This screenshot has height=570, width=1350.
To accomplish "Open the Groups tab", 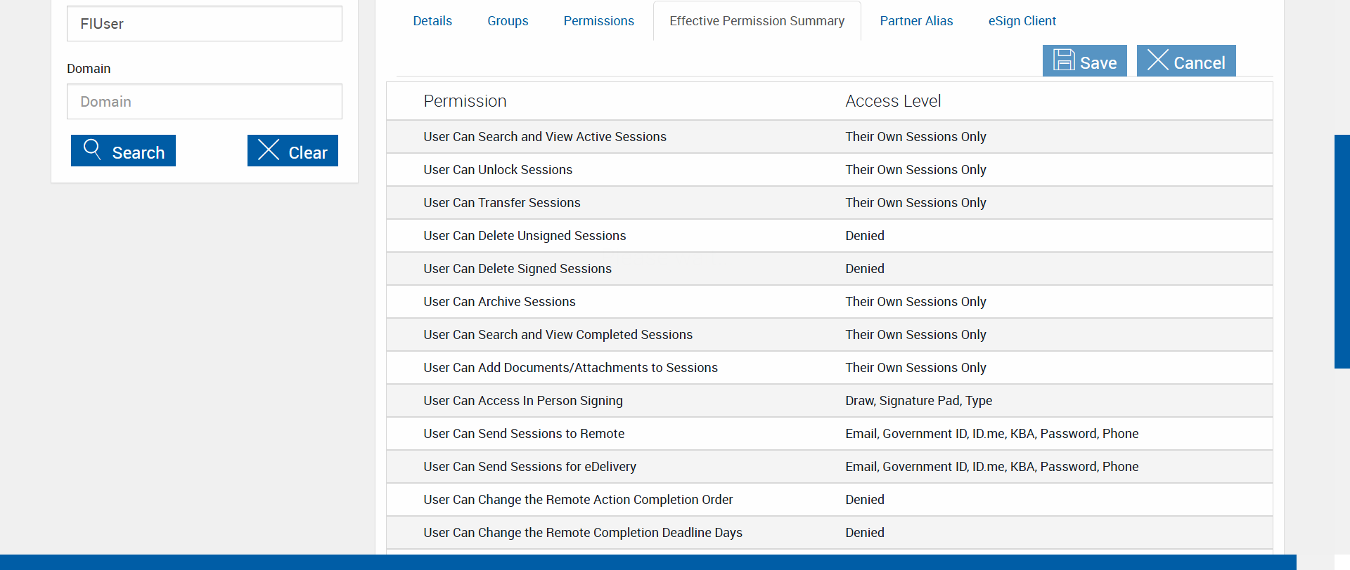I will [508, 21].
